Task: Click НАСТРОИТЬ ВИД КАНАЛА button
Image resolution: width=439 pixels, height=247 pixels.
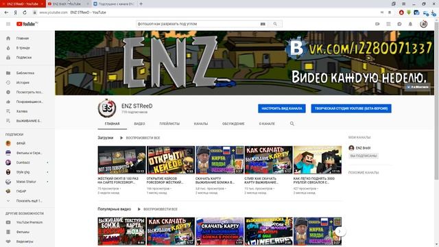Action: coord(282,108)
